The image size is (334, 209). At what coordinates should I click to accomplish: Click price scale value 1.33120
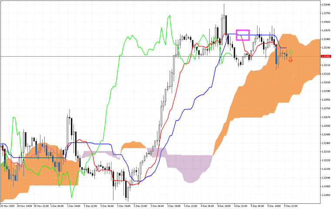coord(326,74)
